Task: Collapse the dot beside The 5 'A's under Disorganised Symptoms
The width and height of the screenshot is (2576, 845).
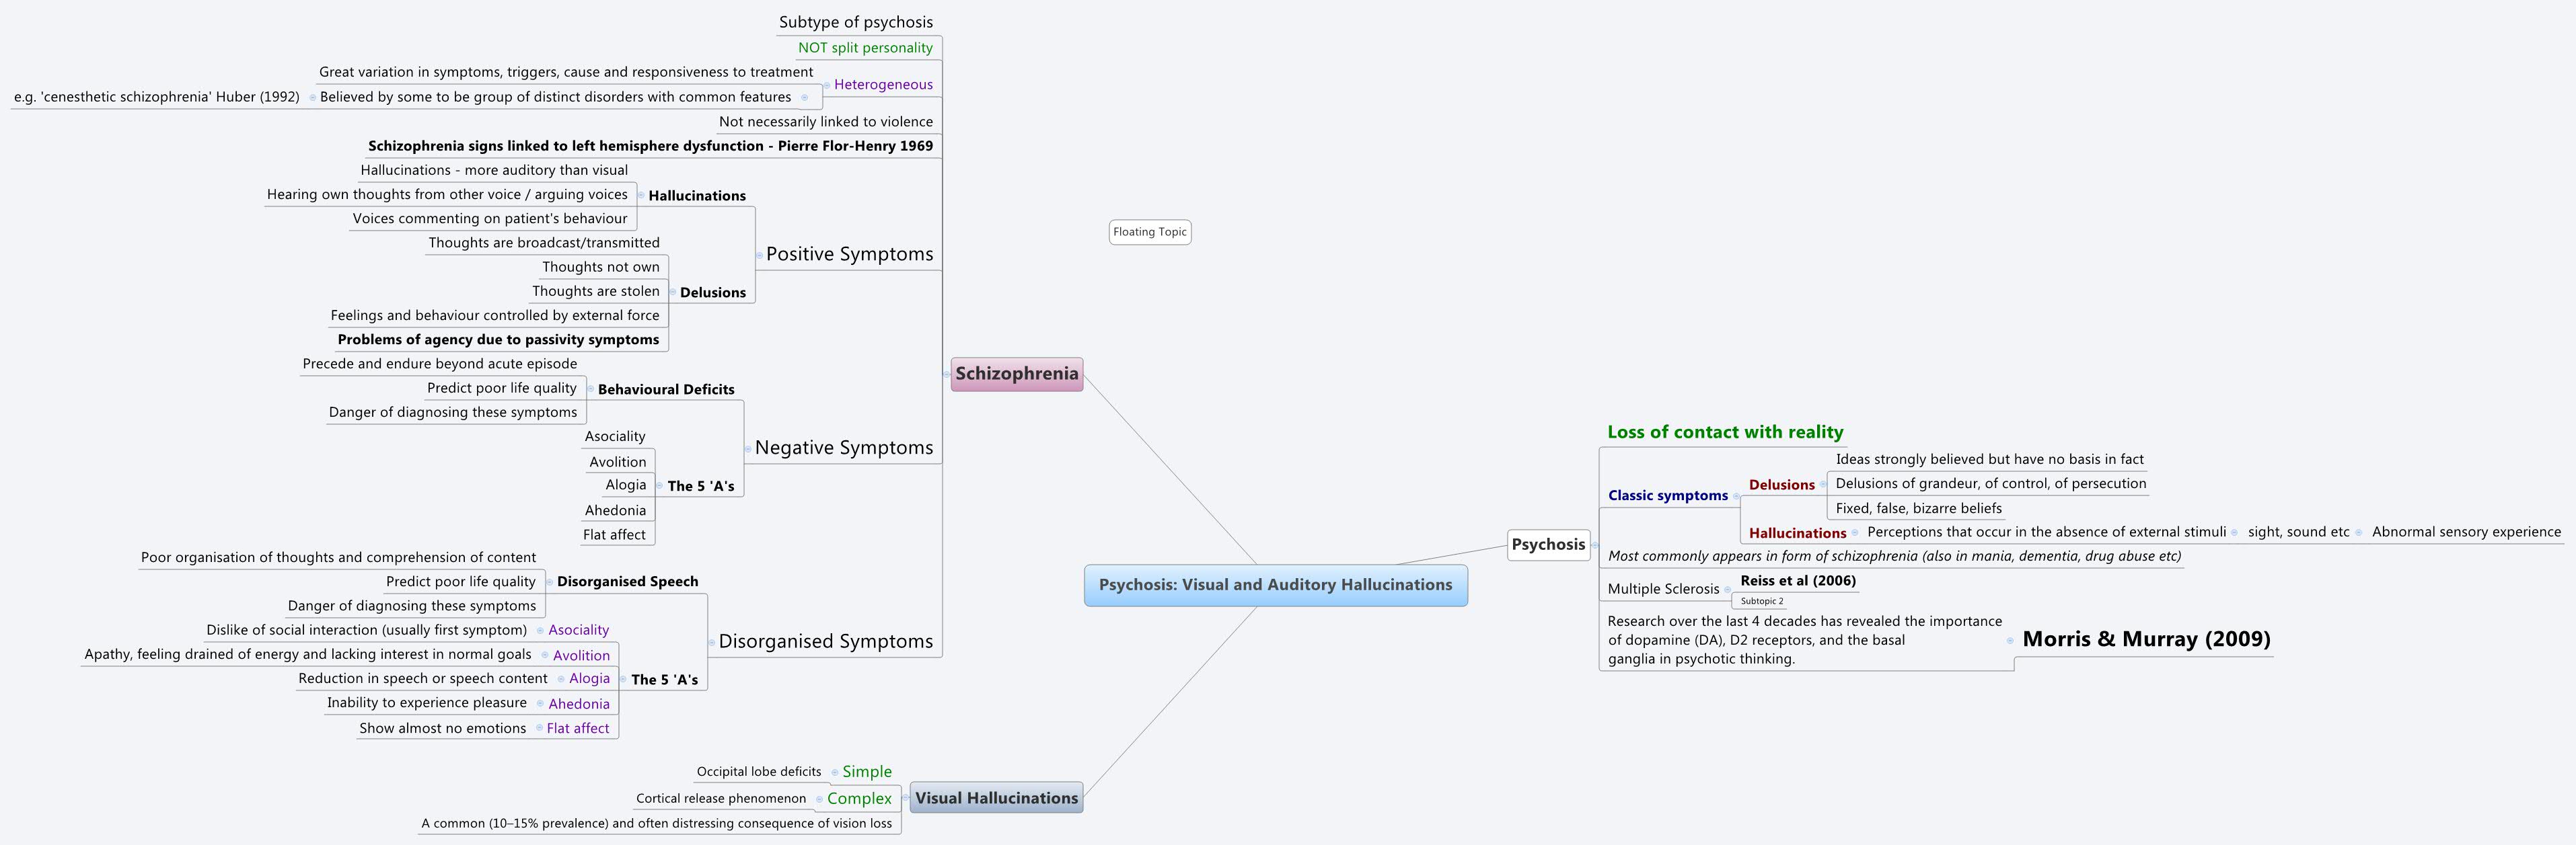Action: pos(624,679)
